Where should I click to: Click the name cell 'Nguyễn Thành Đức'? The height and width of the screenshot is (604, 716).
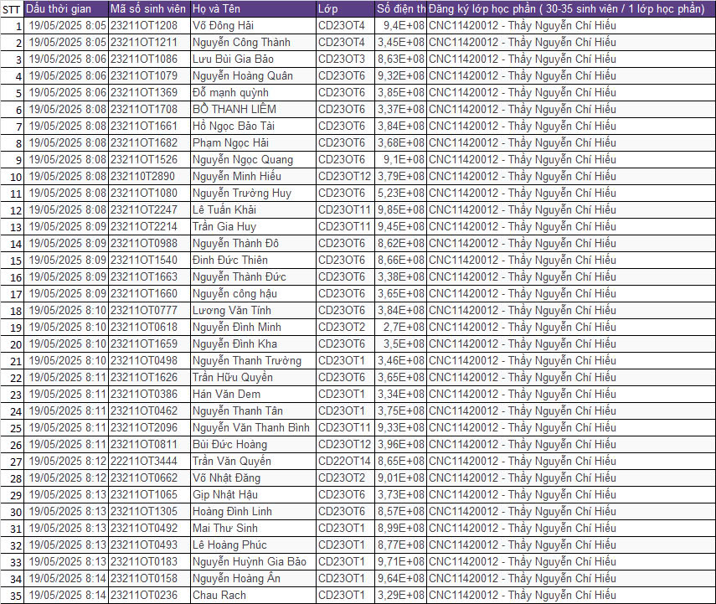[253, 277]
